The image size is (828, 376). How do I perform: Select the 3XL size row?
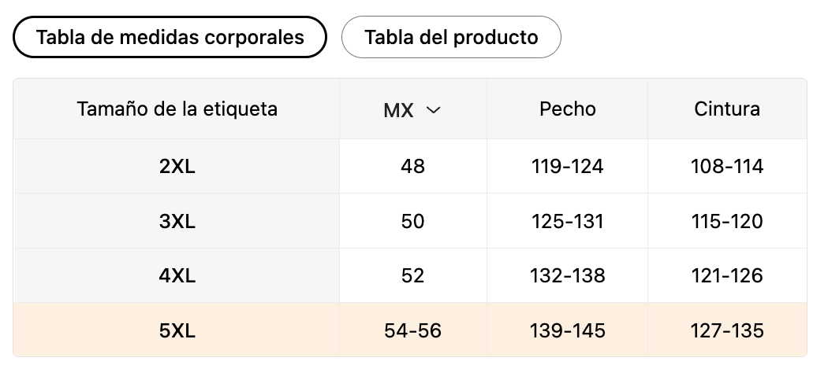[410, 221]
